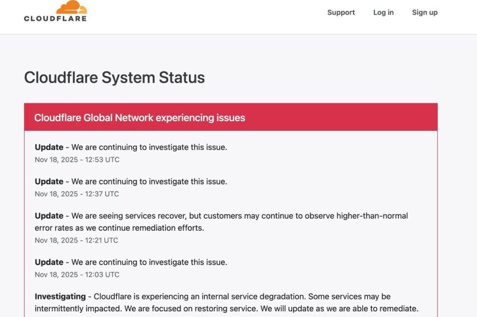Select Sign up in the header
Image resolution: width=477 pixels, height=317 pixels.
(424, 13)
